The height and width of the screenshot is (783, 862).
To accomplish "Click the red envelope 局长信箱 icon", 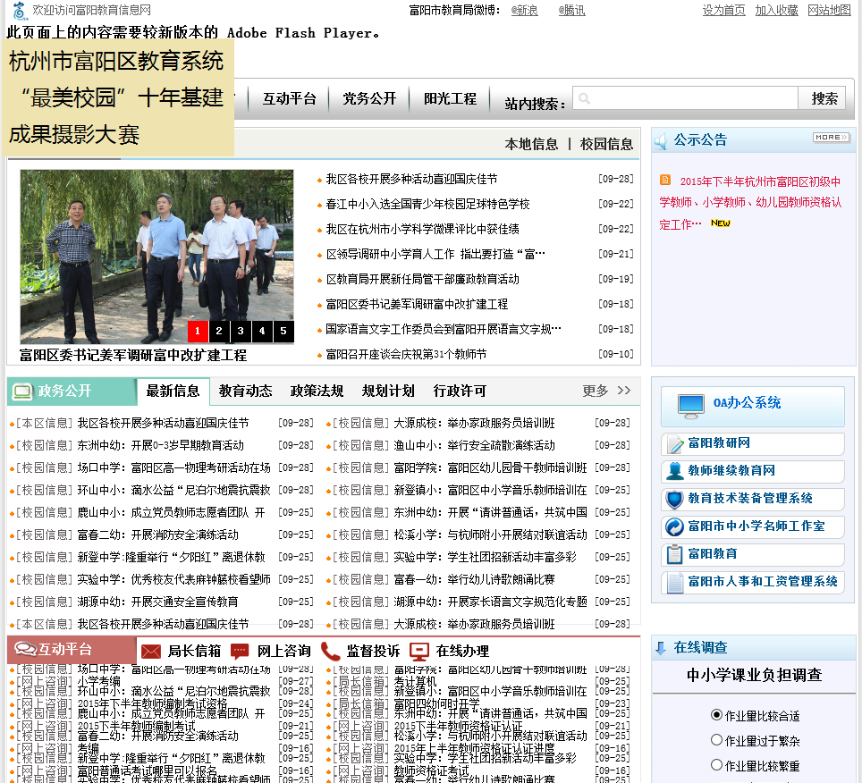I will (150, 652).
